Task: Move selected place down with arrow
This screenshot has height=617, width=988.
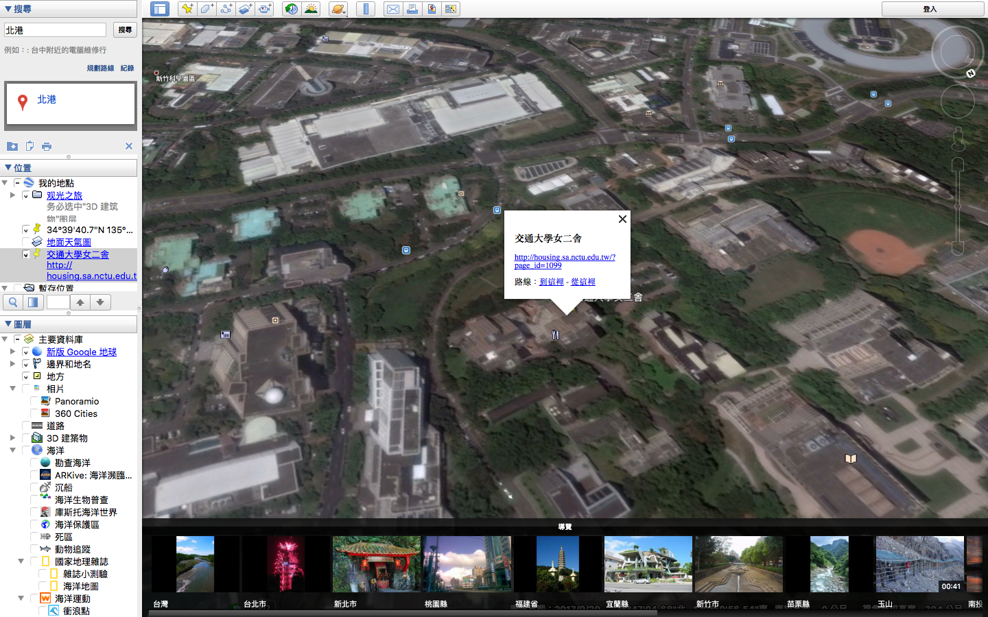Action: [x=100, y=302]
